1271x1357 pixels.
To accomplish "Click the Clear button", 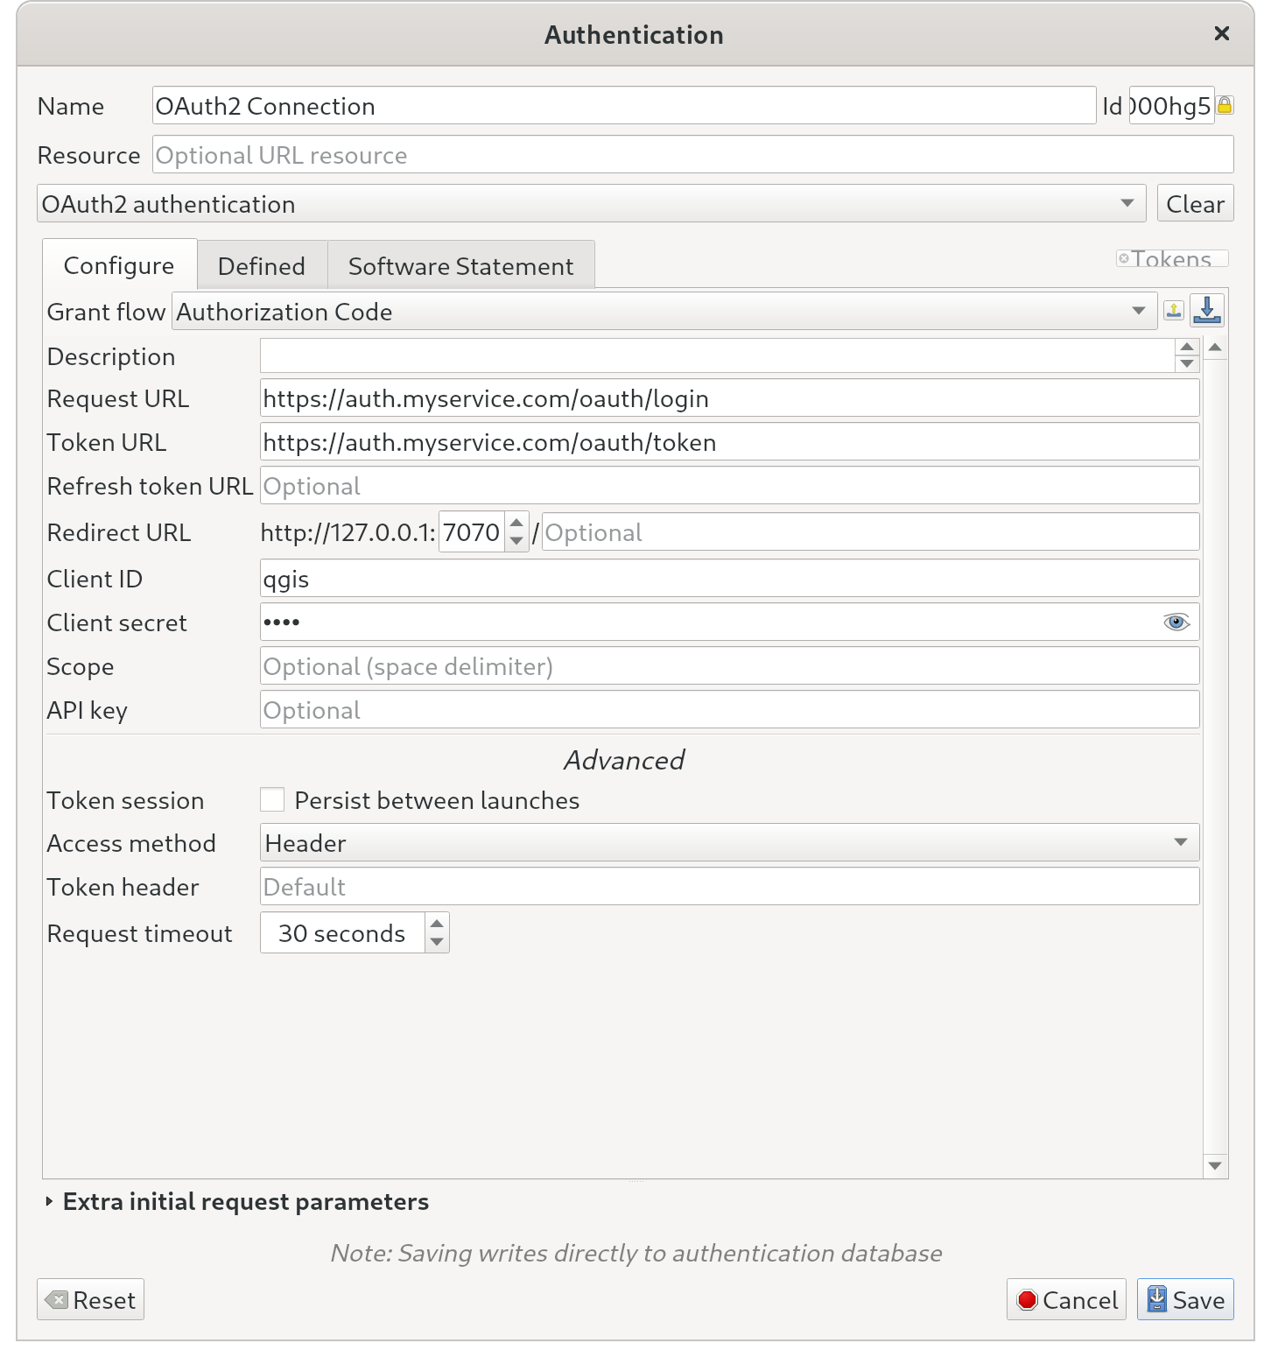I will 1195,204.
